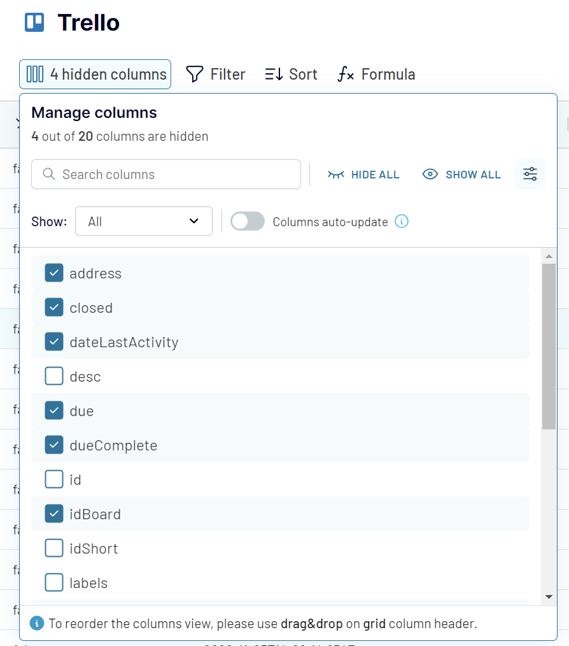Click the scrollbar down arrow

click(549, 596)
